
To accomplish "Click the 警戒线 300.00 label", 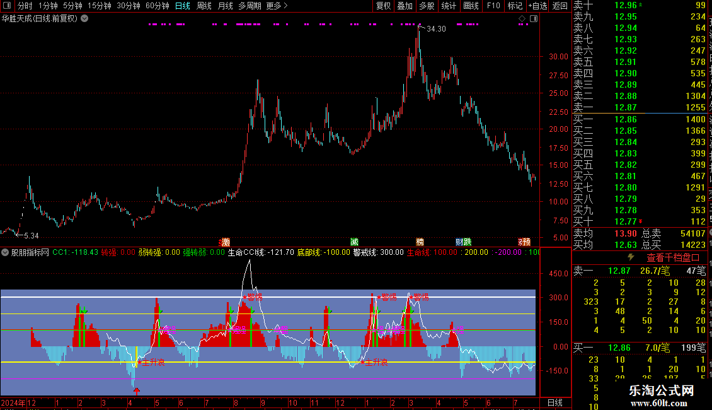I will pyautogui.click(x=378, y=252).
